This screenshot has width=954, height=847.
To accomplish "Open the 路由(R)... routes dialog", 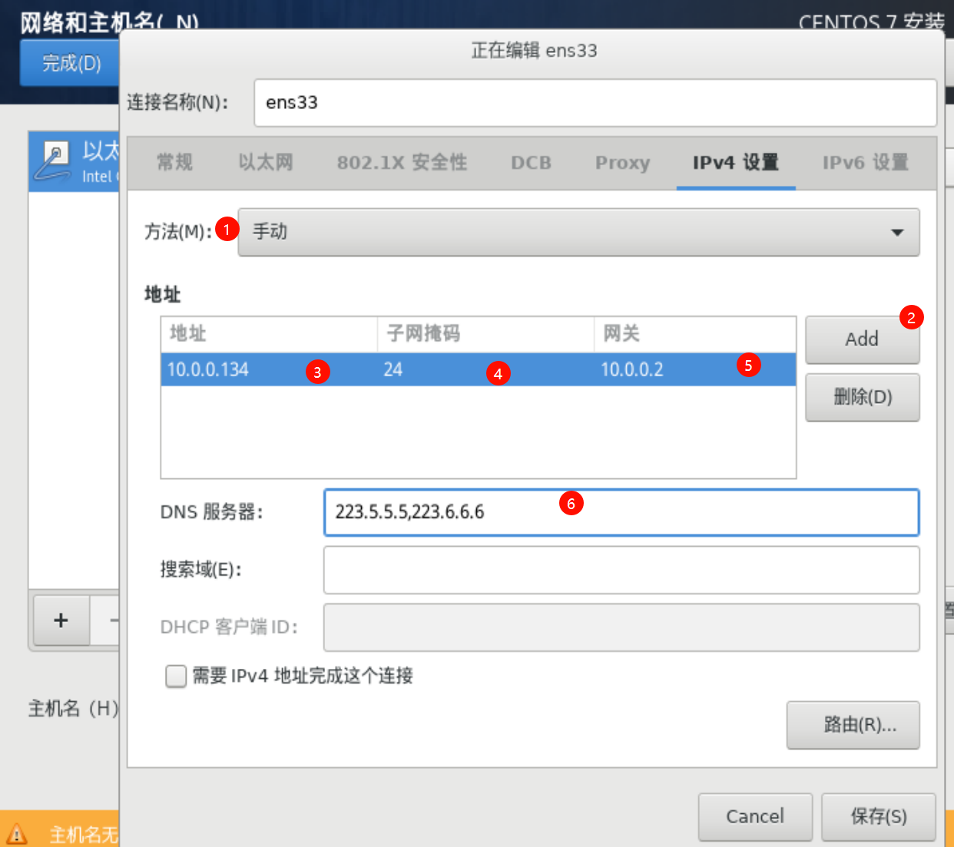I will (x=853, y=724).
